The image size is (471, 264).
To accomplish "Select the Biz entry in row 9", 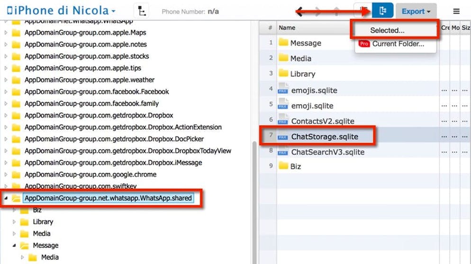I will coord(296,166).
